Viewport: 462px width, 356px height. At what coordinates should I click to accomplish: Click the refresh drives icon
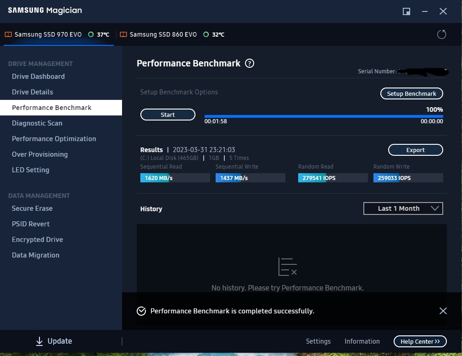441,34
